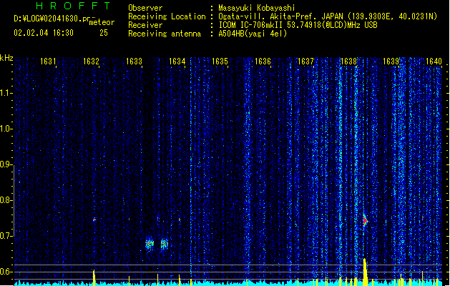Click the Receiving antenna label
The height and width of the screenshot is (286, 450).
(165, 34)
